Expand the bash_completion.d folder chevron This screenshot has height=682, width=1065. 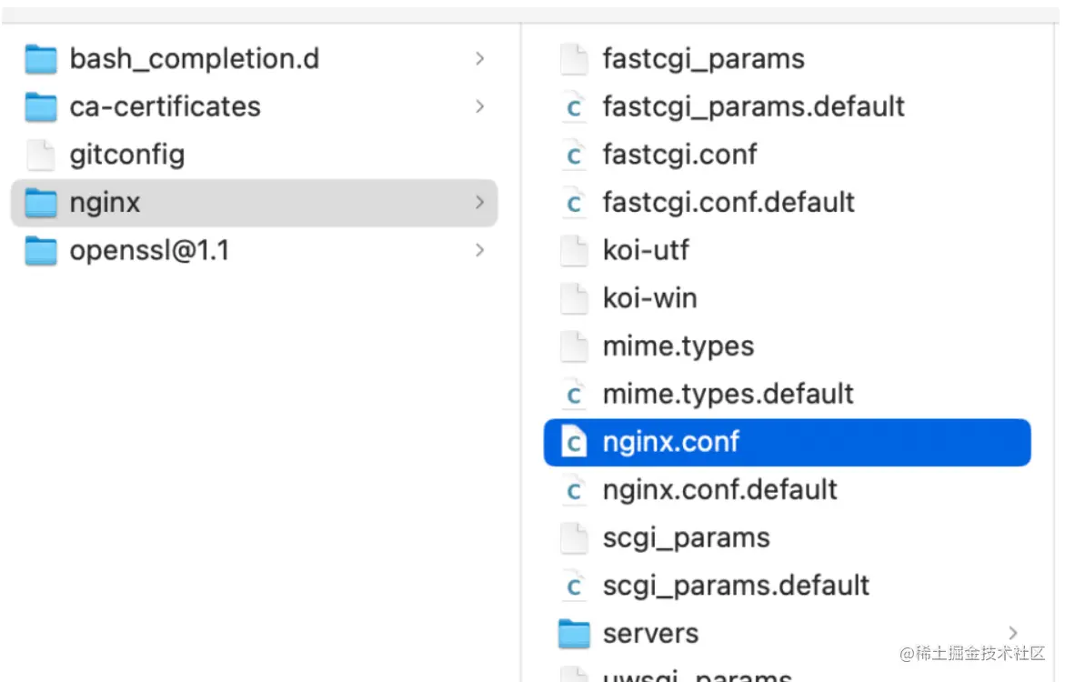(x=479, y=59)
